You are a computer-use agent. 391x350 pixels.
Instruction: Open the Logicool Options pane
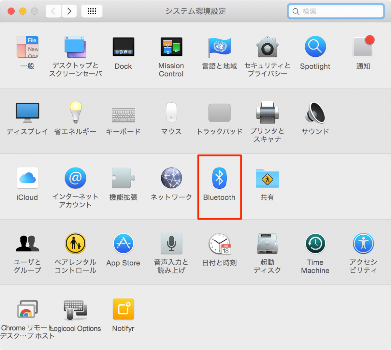point(75,309)
